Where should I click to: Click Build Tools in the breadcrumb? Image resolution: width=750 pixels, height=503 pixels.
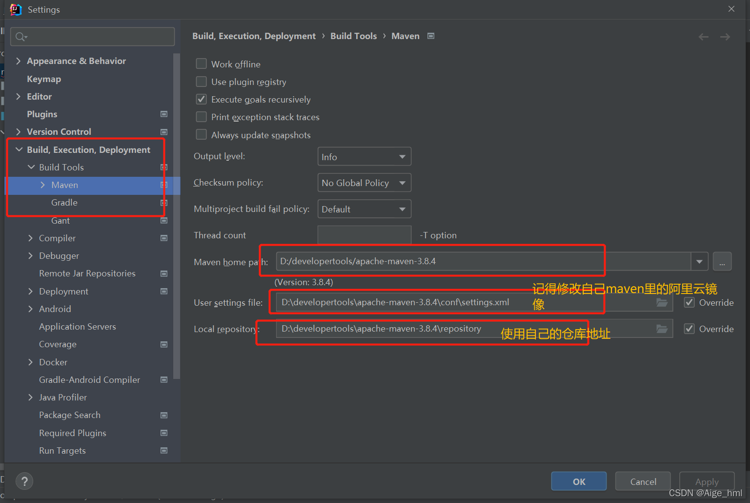(x=354, y=36)
